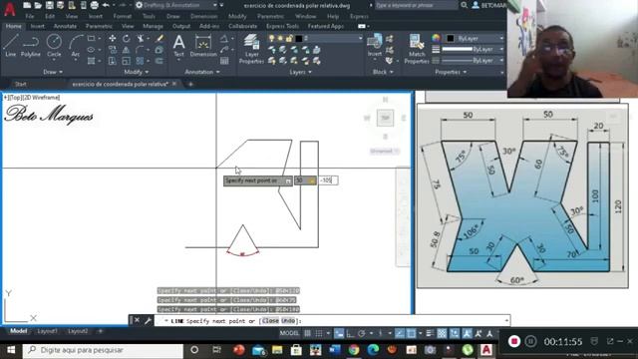This screenshot has height=359, width=638.
Task: Toggle ortho mode in status bar
Action: (x=350, y=333)
